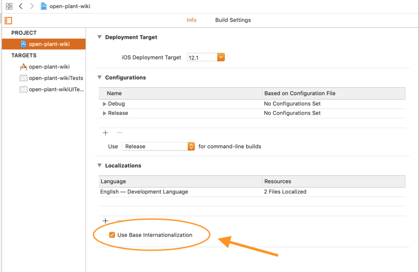Image resolution: width=419 pixels, height=272 pixels.
Task: Click the Based on Configuration File header
Action: coord(334,93)
